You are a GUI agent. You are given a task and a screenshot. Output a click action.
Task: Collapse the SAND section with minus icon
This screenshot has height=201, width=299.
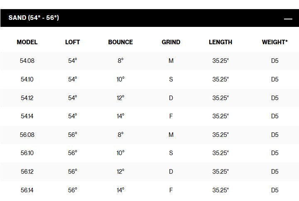(288, 19)
